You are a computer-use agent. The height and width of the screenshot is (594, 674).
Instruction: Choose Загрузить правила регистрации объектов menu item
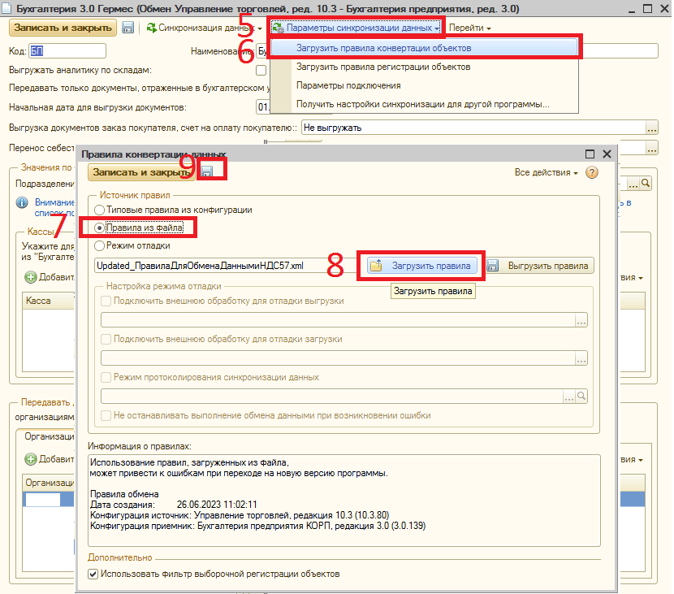pos(424,67)
